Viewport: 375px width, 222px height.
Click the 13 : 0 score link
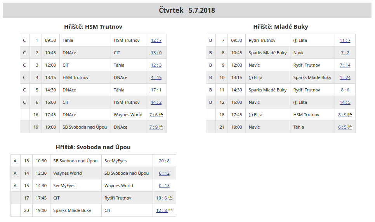click(156, 53)
